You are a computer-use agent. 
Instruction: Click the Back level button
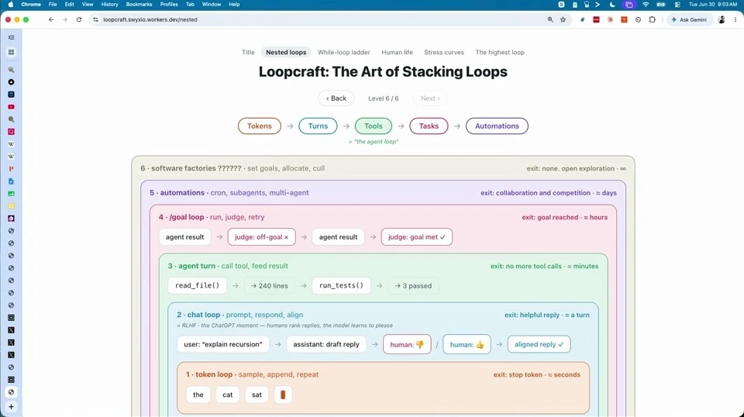[336, 98]
